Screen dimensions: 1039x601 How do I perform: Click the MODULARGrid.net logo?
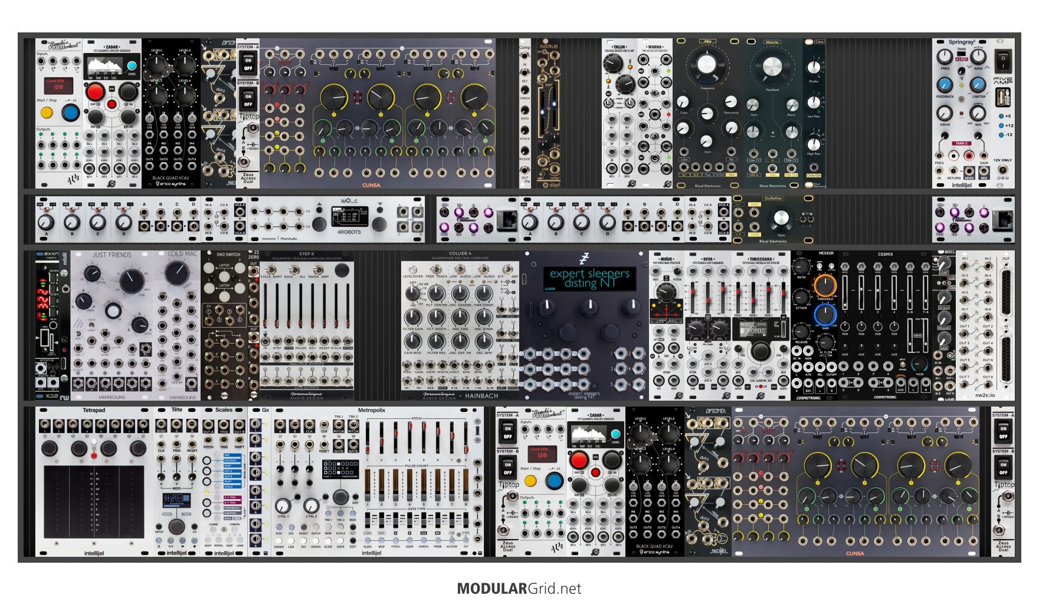519,589
